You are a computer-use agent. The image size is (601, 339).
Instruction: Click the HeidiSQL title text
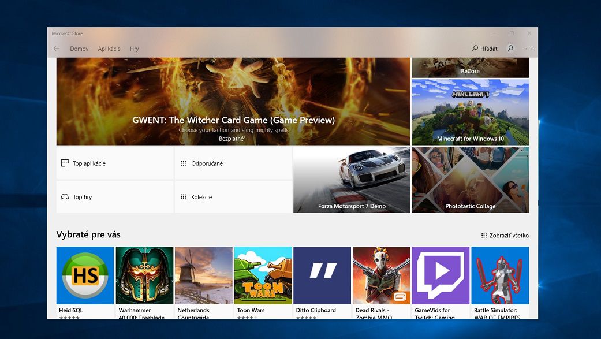(x=71, y=310)
